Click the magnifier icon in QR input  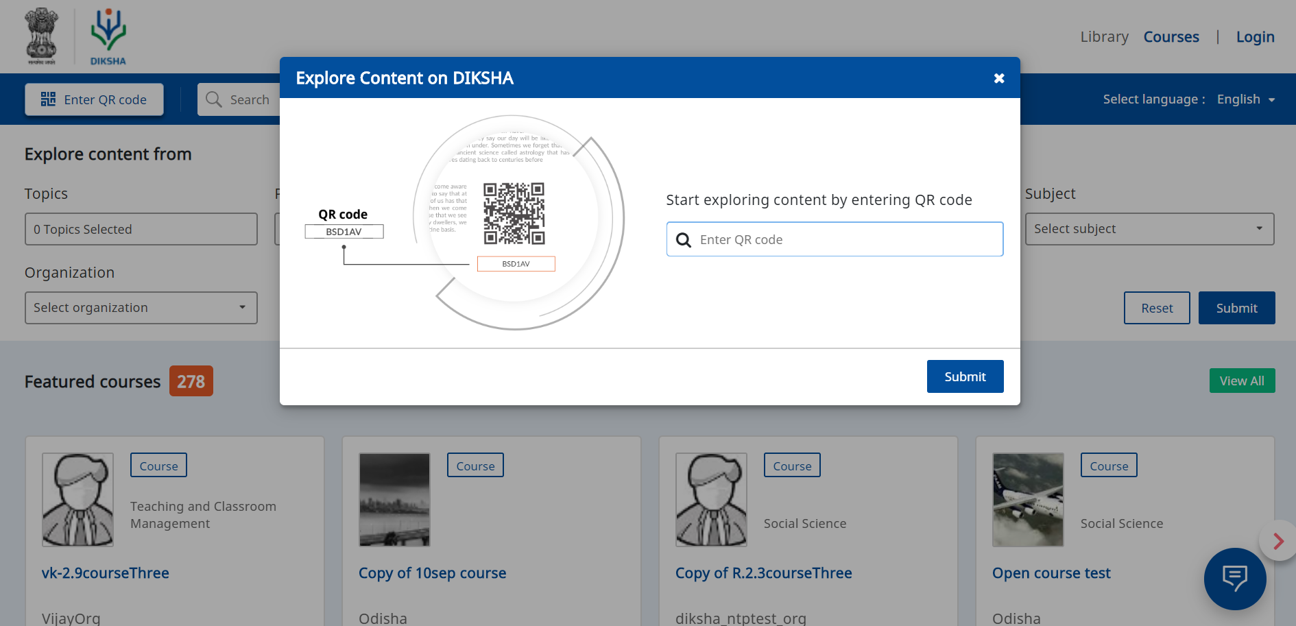tap(684, 240)
